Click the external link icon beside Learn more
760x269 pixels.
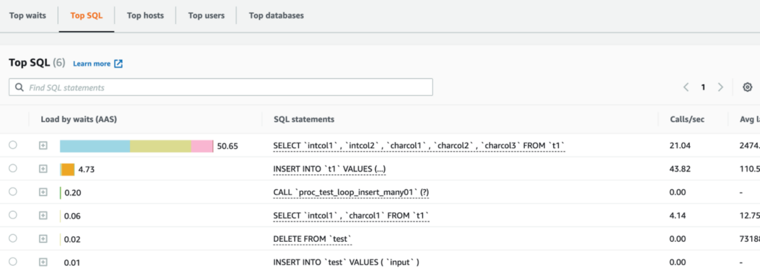pos(118,64)
